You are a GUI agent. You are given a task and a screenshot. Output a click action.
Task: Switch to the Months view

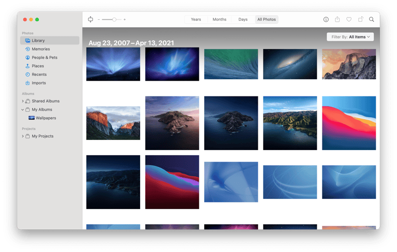click(219, 20)
